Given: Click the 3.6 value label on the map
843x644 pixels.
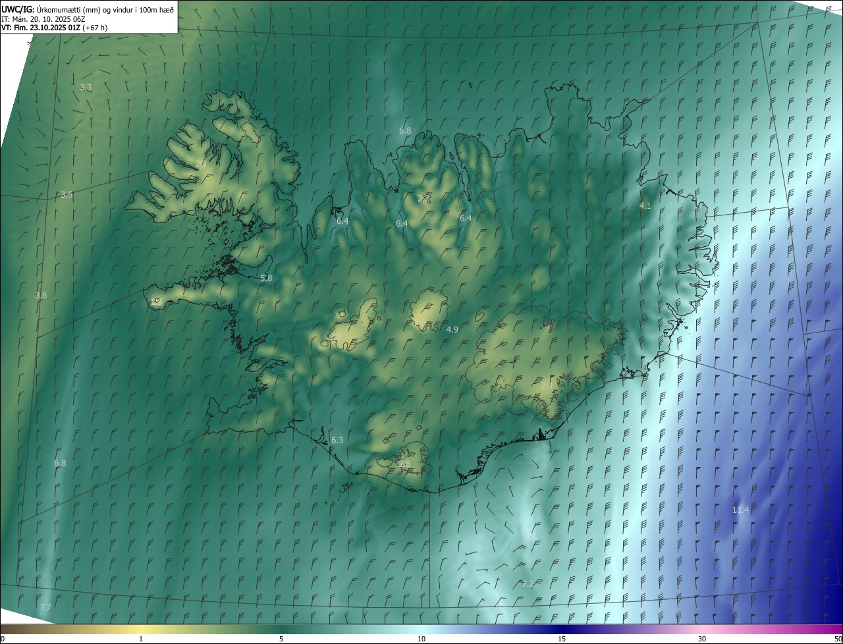Looking at the screenshot, I should 41,296.
